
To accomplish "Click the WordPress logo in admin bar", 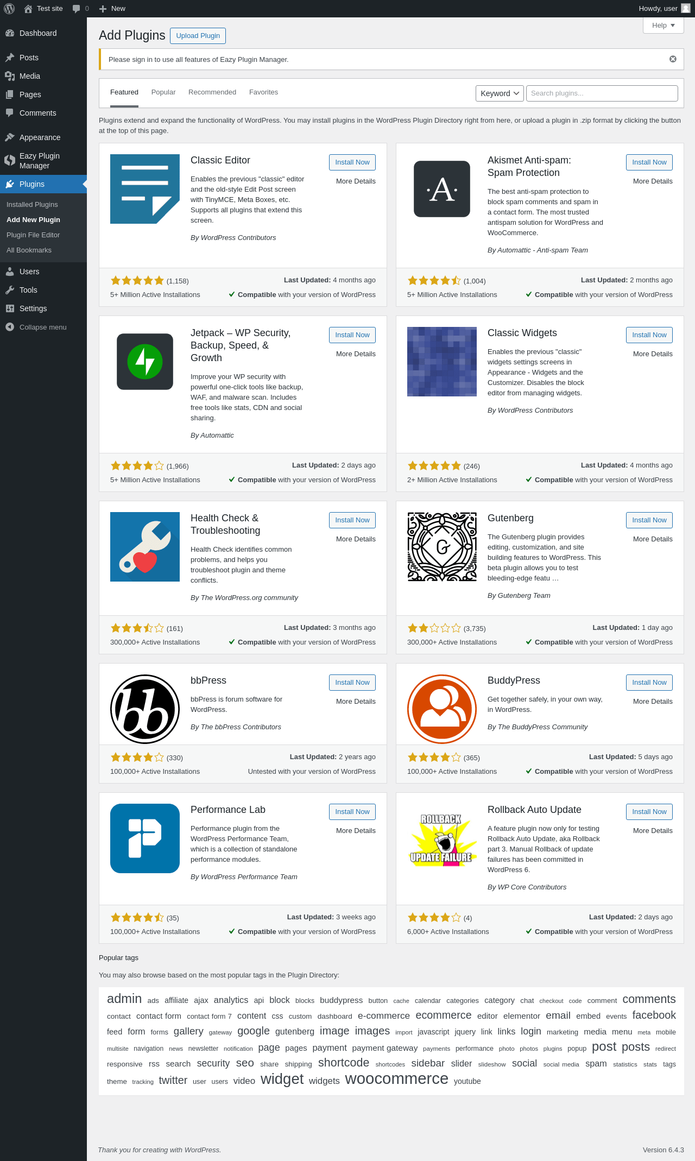I will [9, 9].
